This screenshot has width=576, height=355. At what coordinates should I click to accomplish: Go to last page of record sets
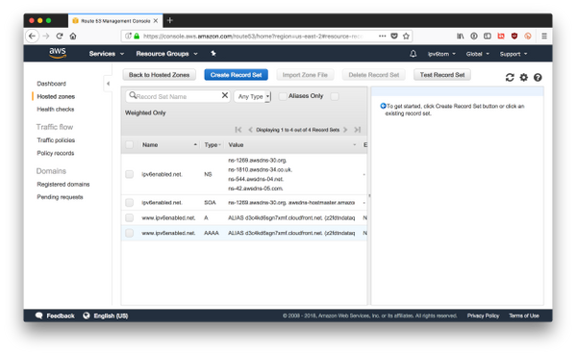click(357, 130)
